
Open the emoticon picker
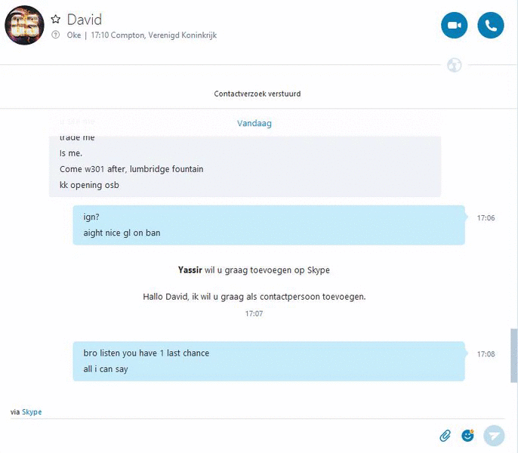pyautogui.click(x=467, y=436)
